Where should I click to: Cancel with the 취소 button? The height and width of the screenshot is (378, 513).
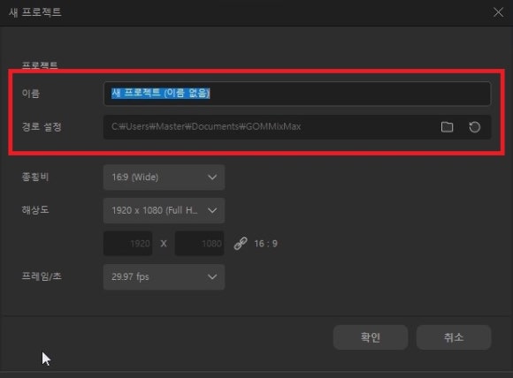[x=454, y=337]
